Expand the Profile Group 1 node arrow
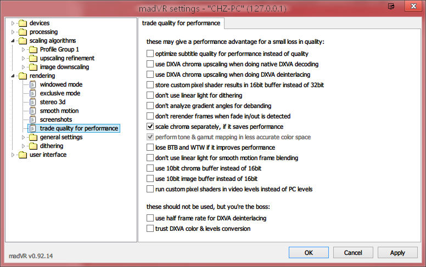426x267 pixels. point(23,50)
